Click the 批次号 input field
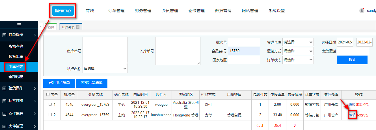 point(244,42)
